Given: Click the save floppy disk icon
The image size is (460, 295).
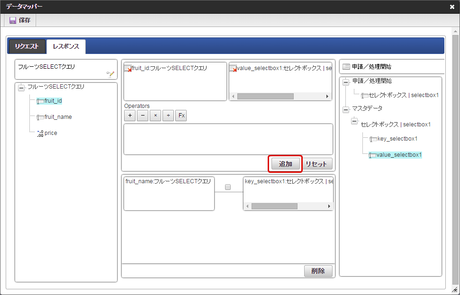Looking at the screenshot, I should coord(13,20).
